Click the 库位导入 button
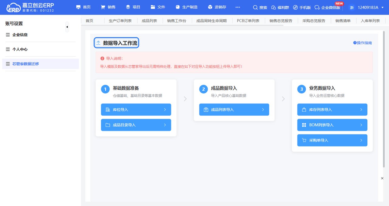The image size is (389, 206). coord(136,110)
